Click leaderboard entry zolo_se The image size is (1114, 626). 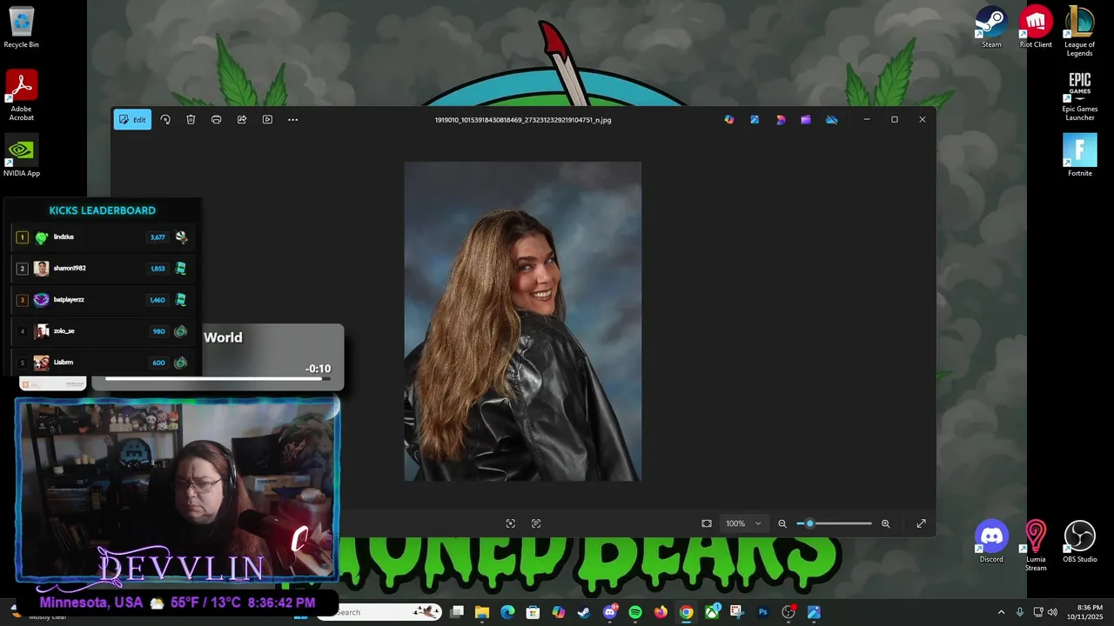(103, 330)
